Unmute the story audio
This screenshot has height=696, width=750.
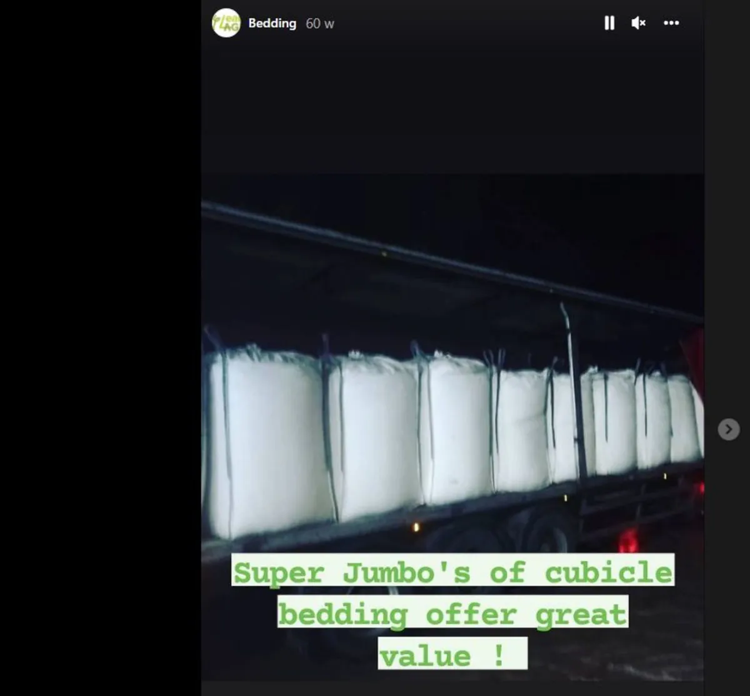coord(638,23)
